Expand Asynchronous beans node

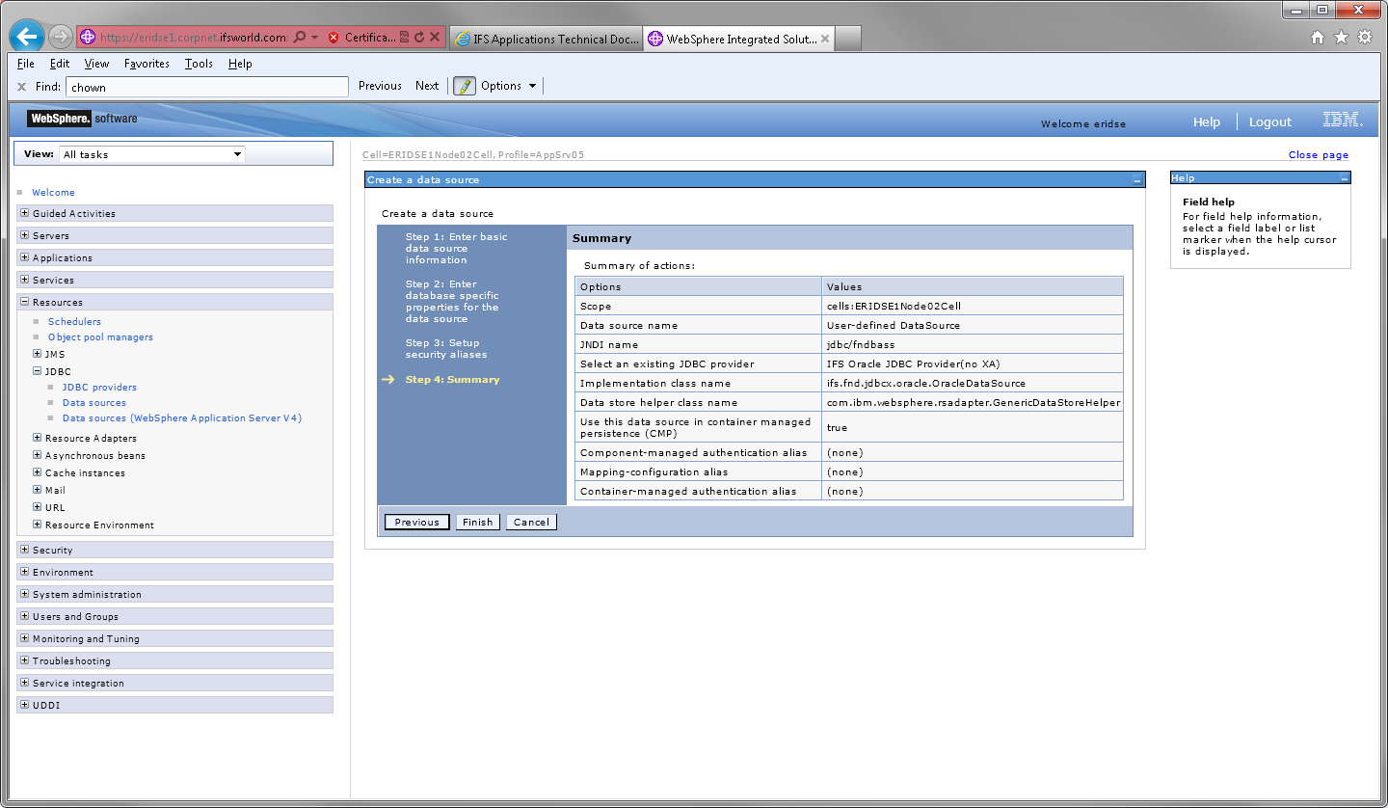pos(38,455)
